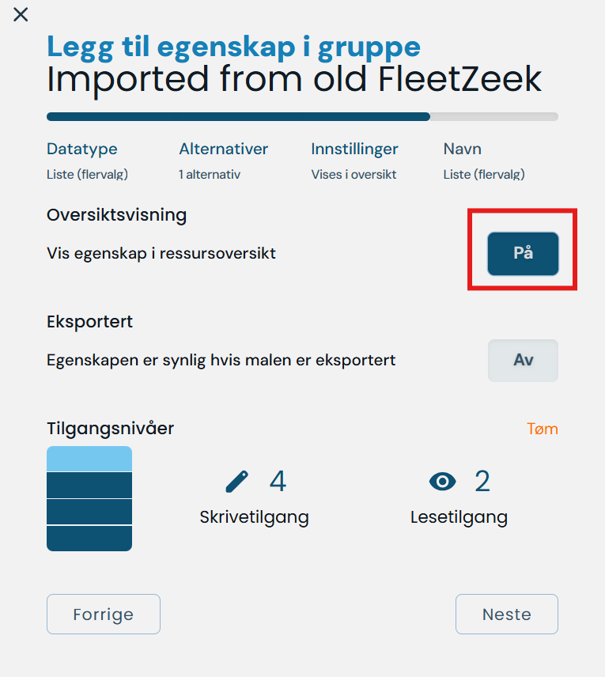Image resolution: width=605 pixels, height=677 pixels.
Task: Toggle the På switch for Oversiktsvisning
Action: pos(523,254)
